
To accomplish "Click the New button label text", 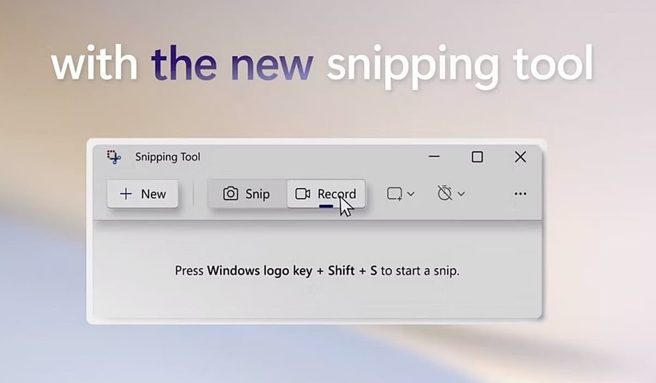I will click(153, 194).
